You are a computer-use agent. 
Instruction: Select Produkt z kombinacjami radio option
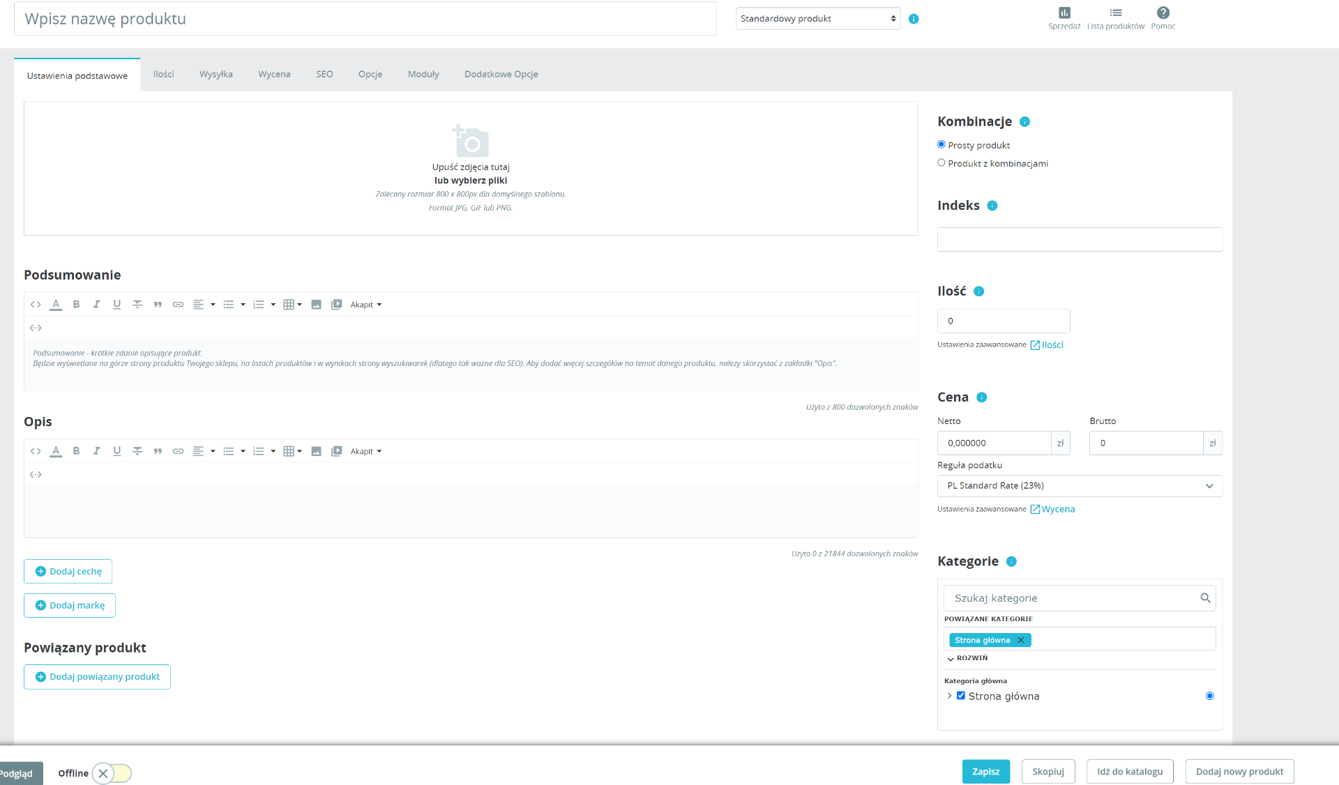coord(941,163)
